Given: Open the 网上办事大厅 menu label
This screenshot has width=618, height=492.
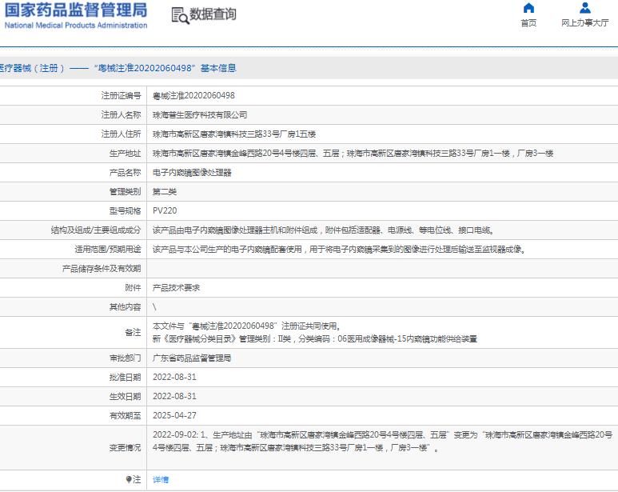Looking at the screenshot, I should pos(584,23).
